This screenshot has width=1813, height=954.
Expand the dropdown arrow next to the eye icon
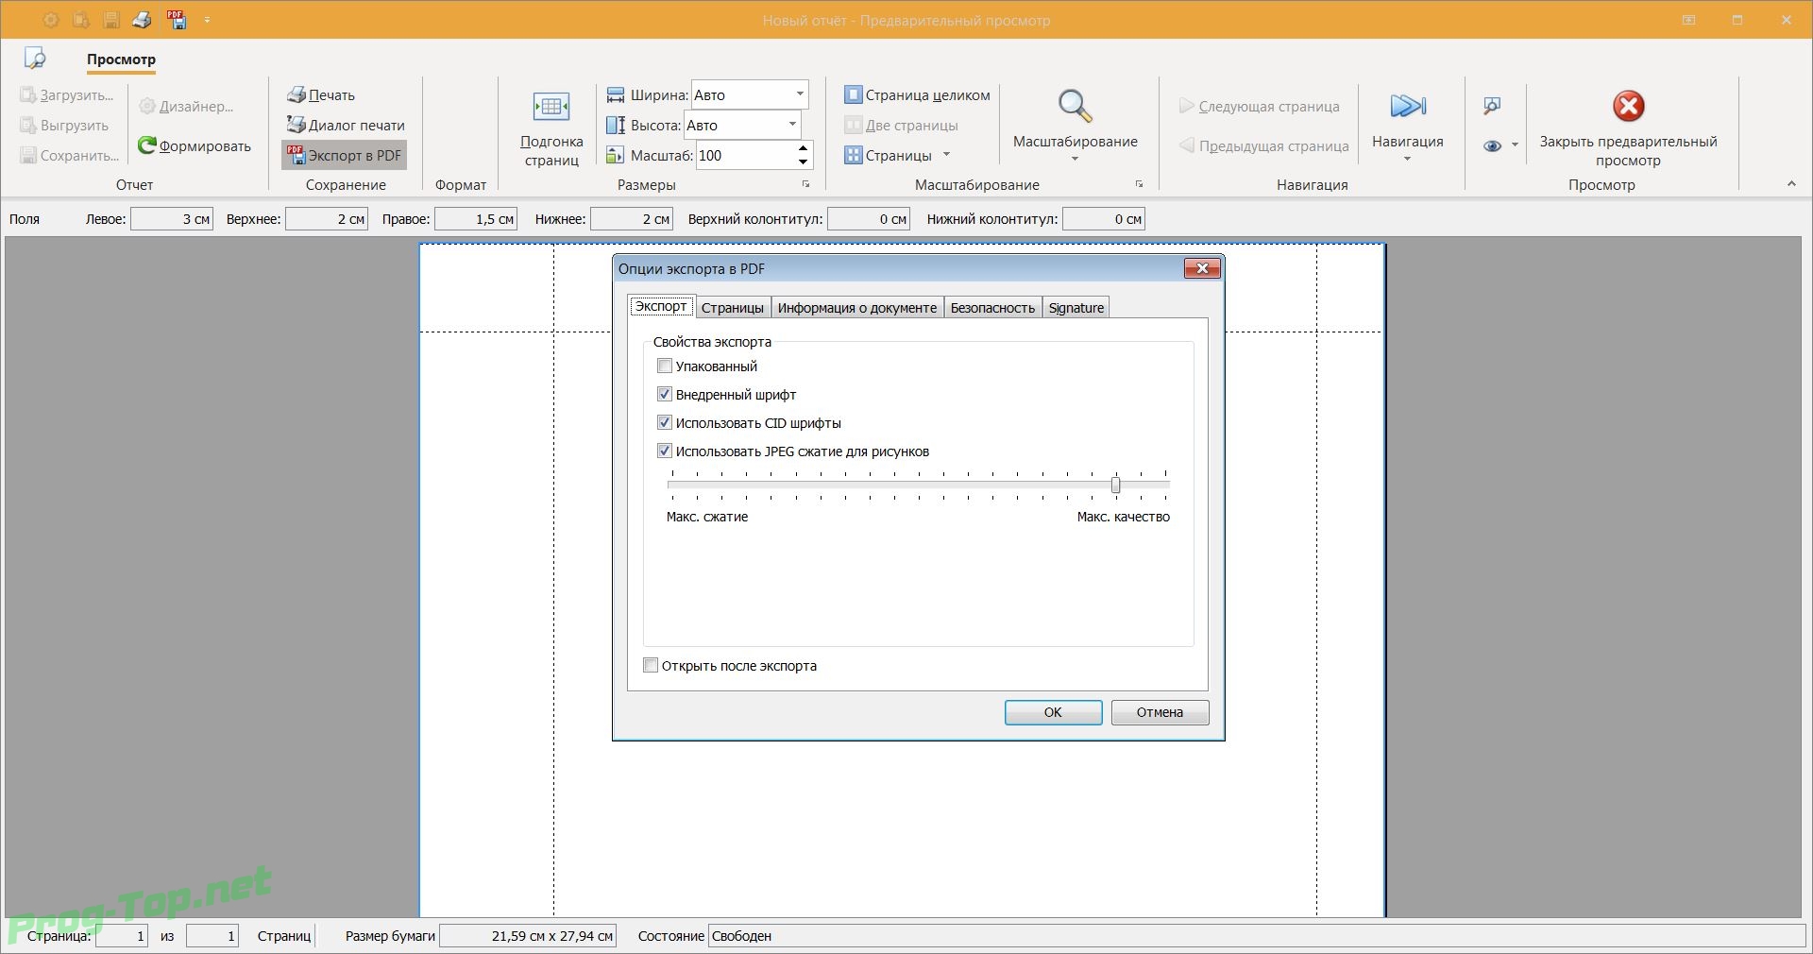click(1515, 145)
